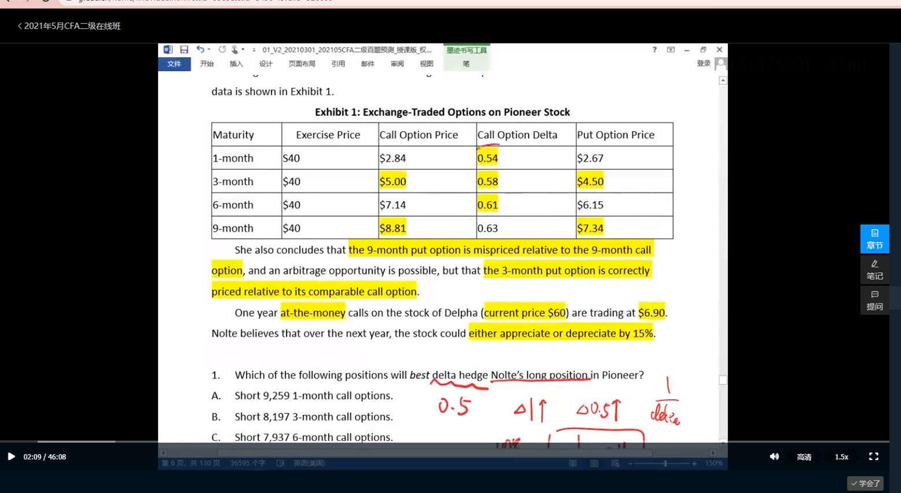Save the Word document
The width and height of the screenshot is (901, 493).
click(184, 50)
